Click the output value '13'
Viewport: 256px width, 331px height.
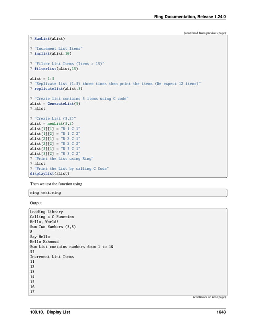[32, 272]
